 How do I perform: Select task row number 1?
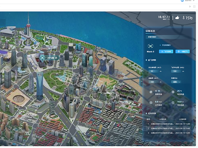(x=169, y=124)
